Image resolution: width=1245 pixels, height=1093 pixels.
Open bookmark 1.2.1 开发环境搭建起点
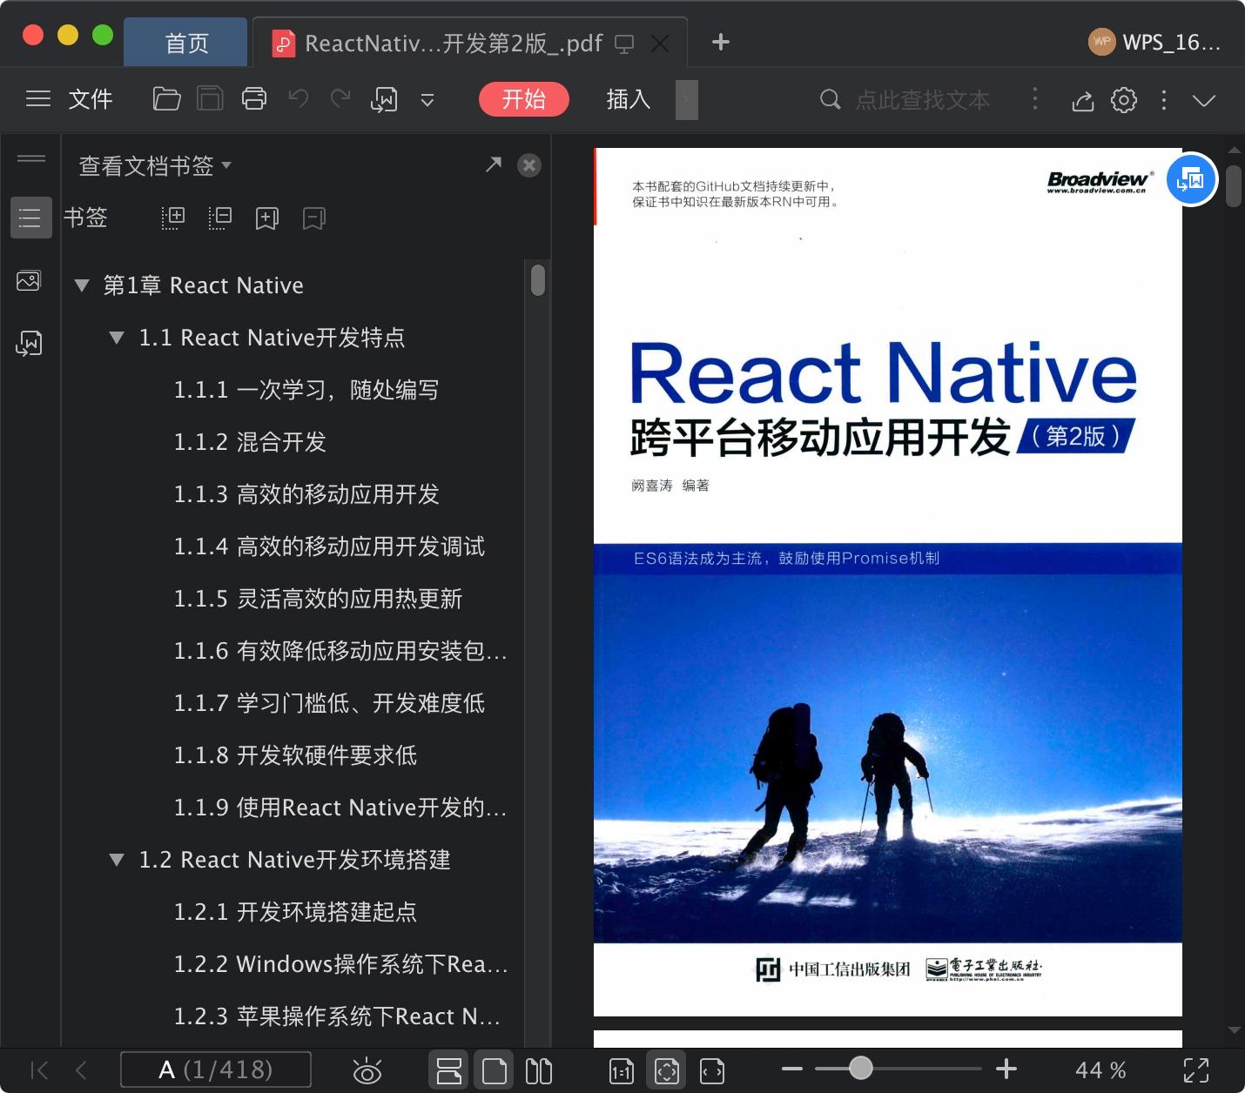click(295, 912)
